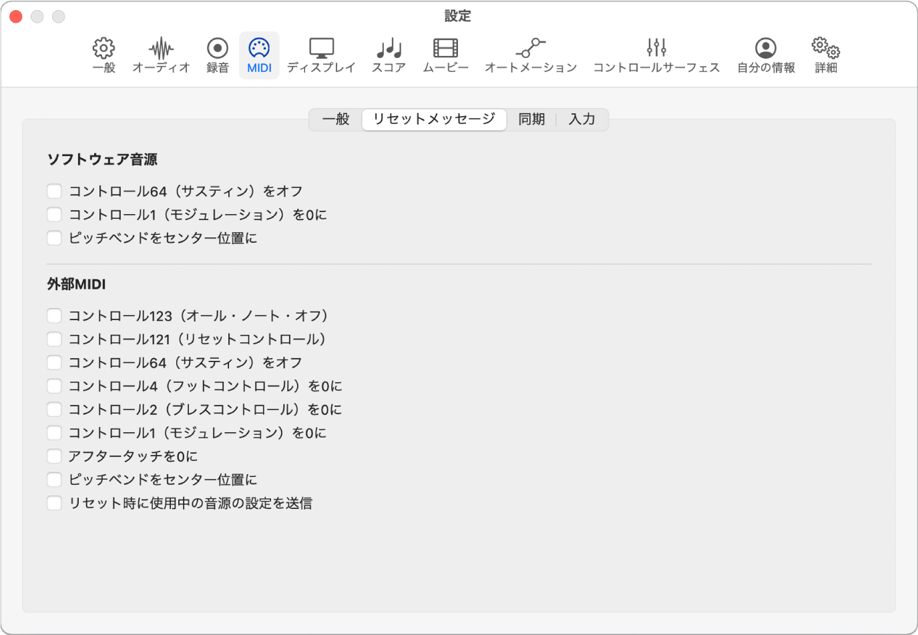
Task: Select the スコア score settings icon
Action: tap(388, 55)
